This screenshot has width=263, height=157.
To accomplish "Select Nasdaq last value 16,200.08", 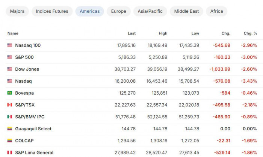I will click(125, 81).
